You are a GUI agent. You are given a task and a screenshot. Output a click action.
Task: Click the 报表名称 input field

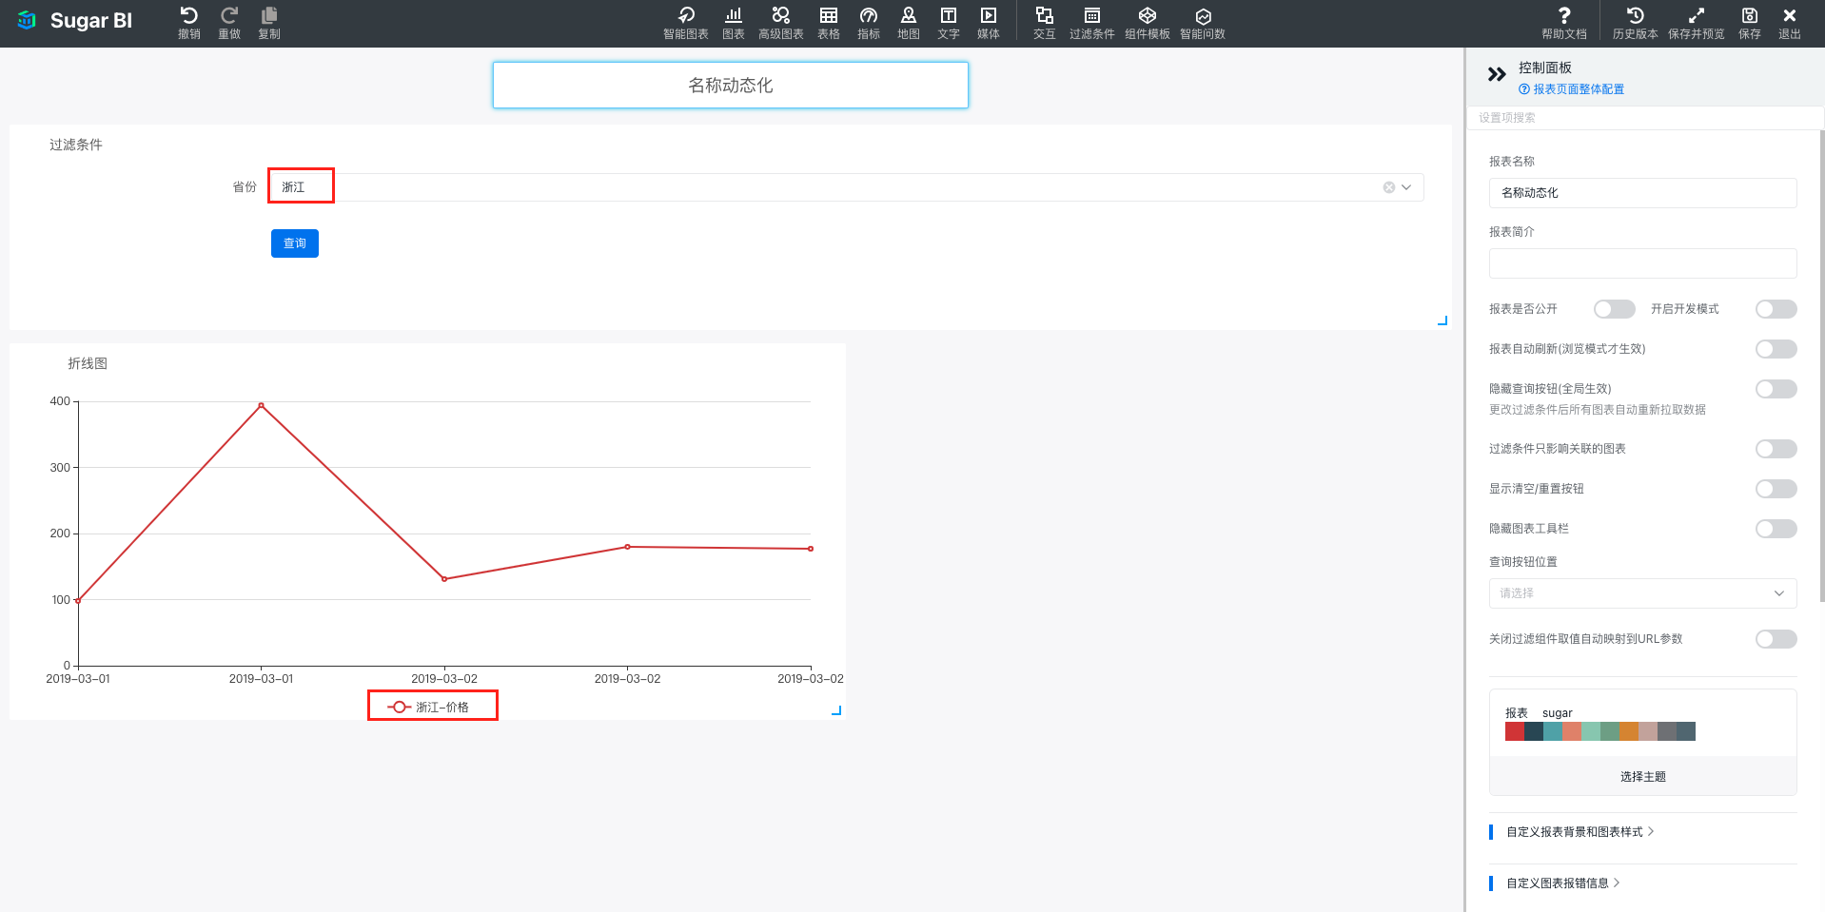[x=1643, y=193]
